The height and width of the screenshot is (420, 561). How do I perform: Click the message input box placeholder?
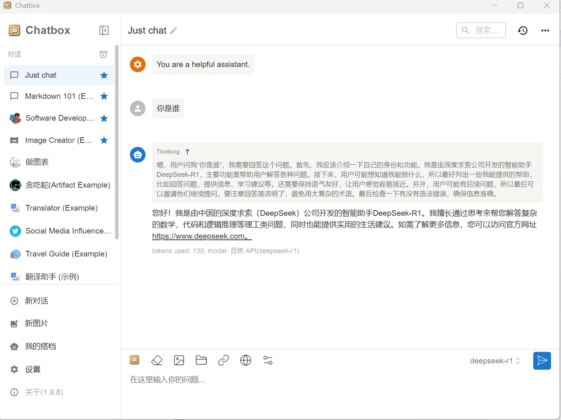[x=167, y=380]
